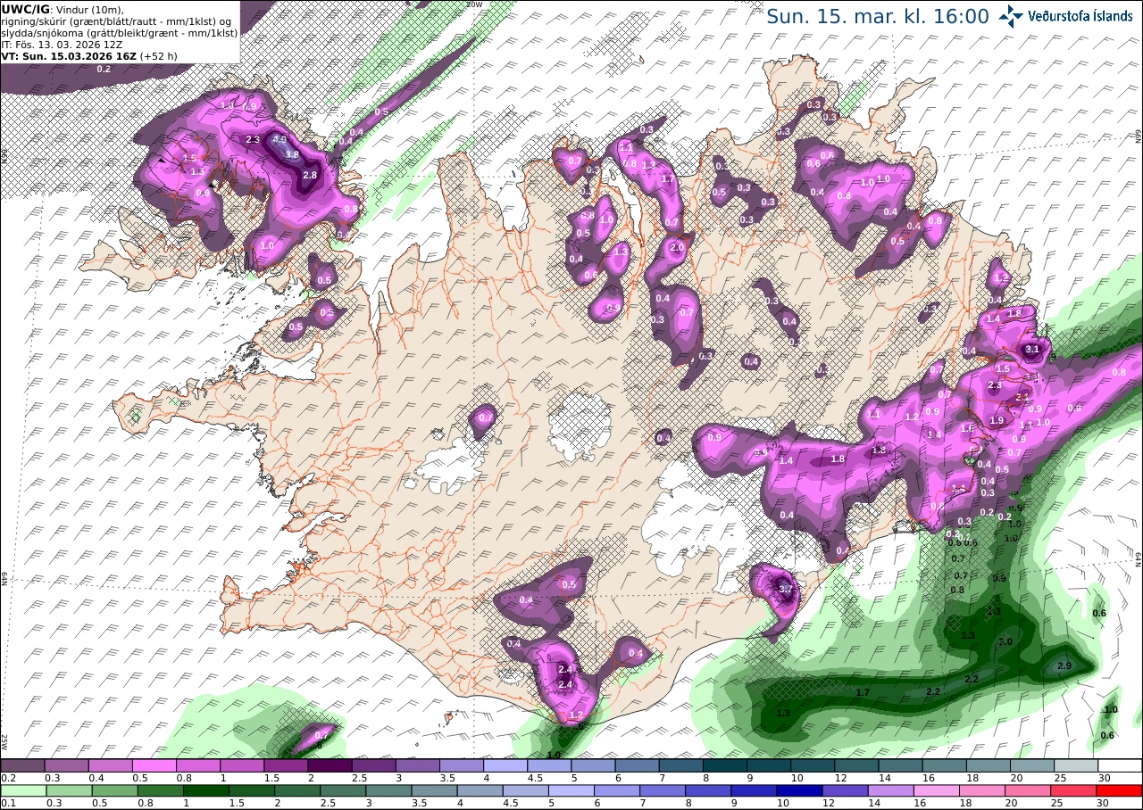Click the 'slydda/snjókoma' legend description line

click(119, 32)
